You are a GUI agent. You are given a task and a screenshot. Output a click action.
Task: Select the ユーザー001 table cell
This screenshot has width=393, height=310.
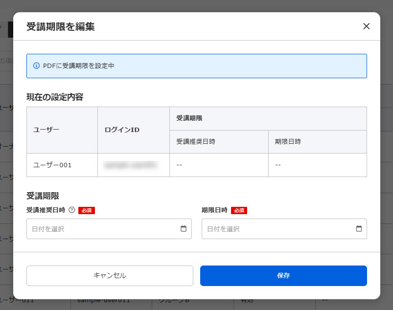tap(52, 165)
